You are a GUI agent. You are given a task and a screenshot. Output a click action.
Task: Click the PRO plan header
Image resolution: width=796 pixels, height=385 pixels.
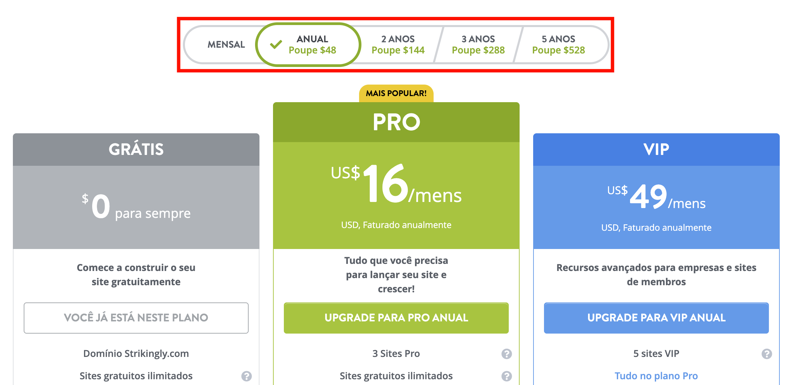[396, 122]
